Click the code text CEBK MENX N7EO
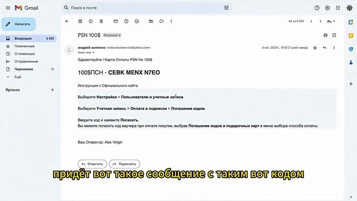Viewport: 357px width, 201px height. (x=134, y=73)
